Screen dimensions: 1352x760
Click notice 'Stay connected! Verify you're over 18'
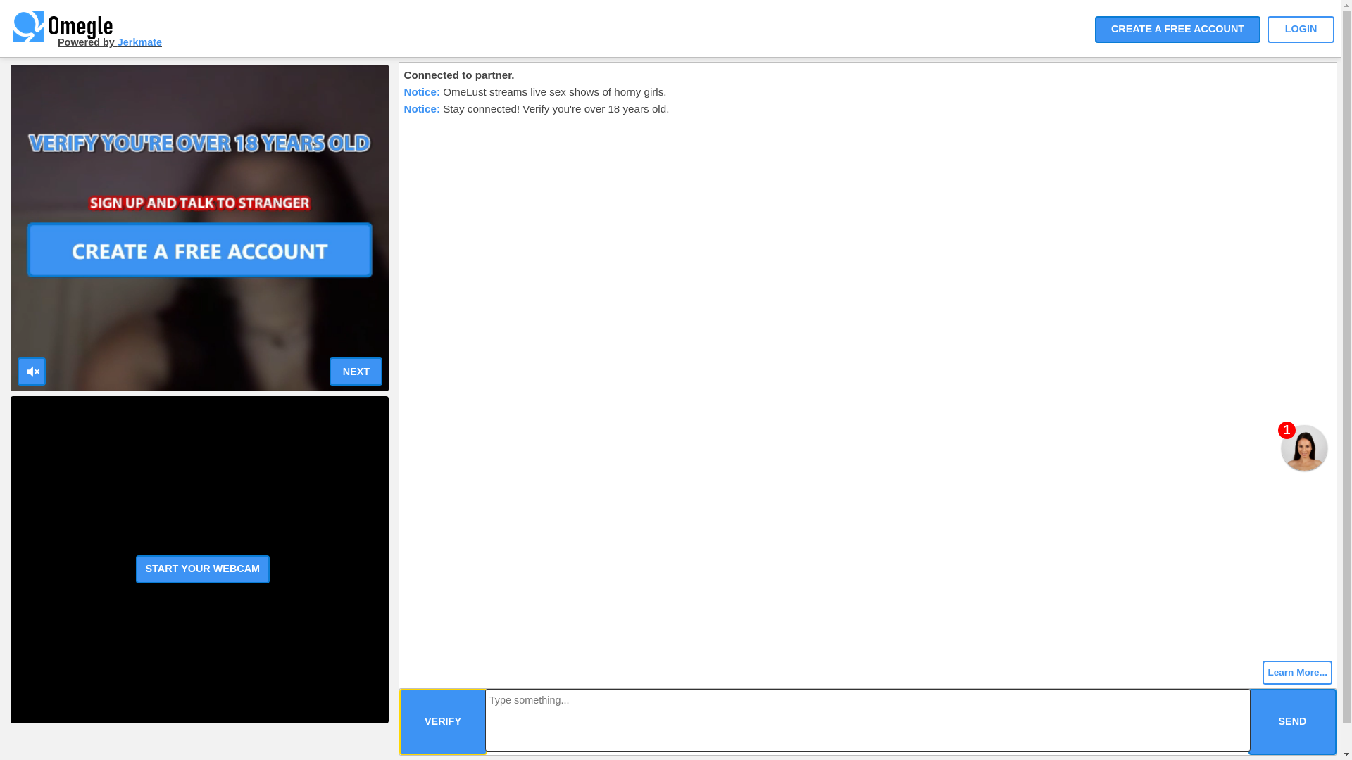point(537,109)
